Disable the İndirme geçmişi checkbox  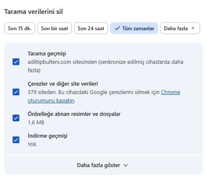(x=16, y=140)
